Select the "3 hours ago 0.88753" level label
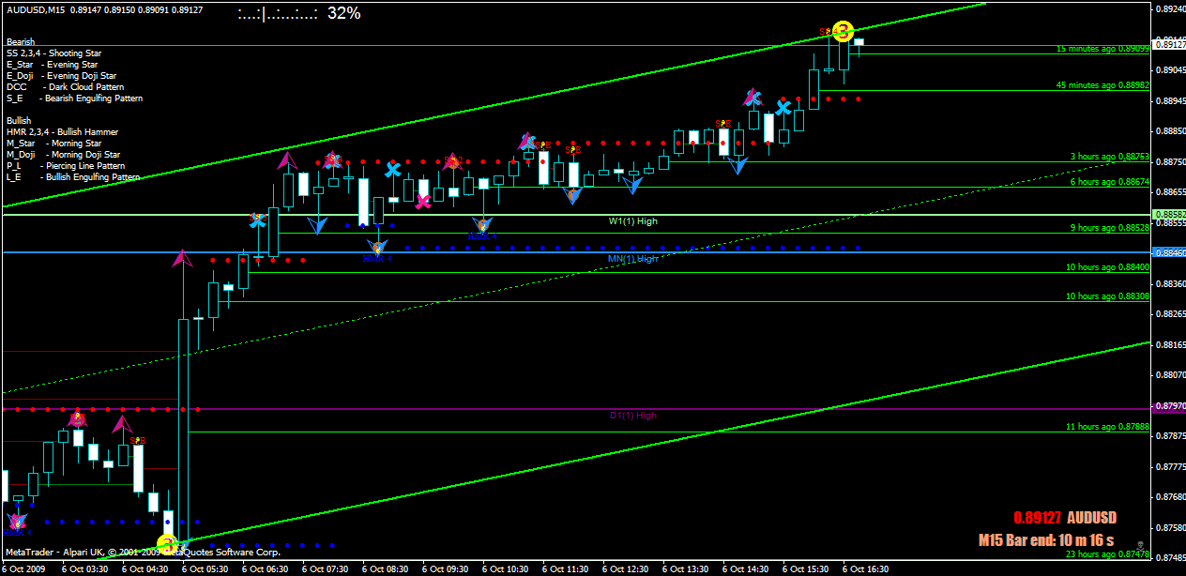1186x576 pixels. pos(1110,157)
